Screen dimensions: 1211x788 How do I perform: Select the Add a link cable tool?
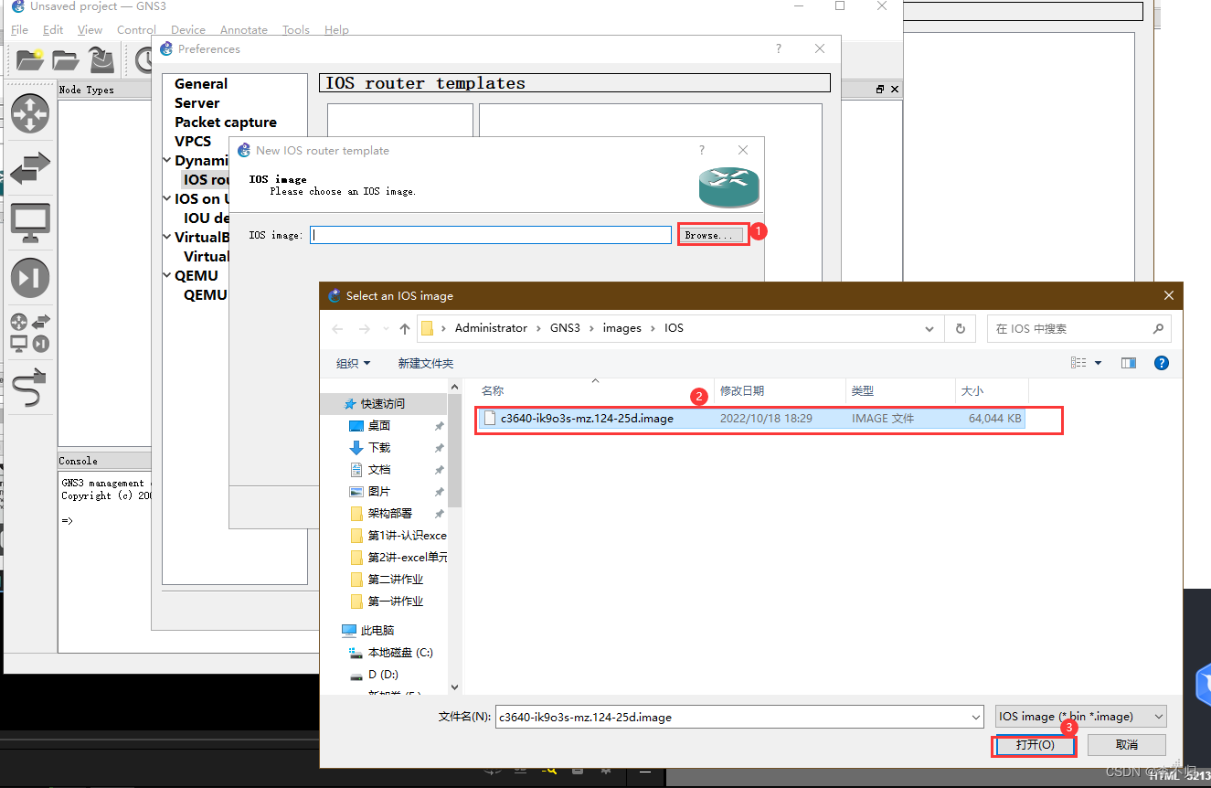point(30,388)
